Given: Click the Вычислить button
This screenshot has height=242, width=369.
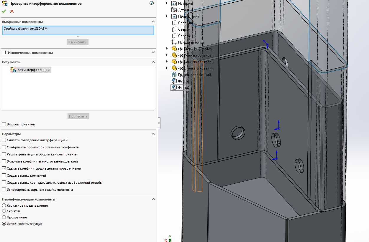Looking at the screenshot, I should coord(78,42).
